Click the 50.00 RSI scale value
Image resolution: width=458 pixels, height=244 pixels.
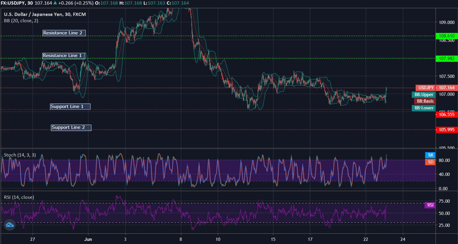(x=444, y=213)
